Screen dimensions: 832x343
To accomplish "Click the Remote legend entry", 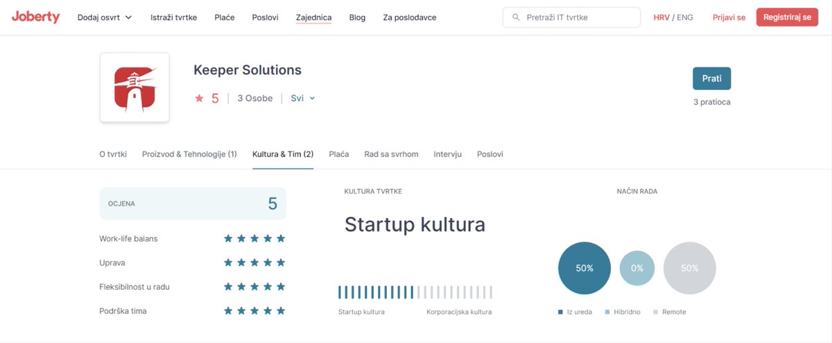I will click(x=670, y=312).
